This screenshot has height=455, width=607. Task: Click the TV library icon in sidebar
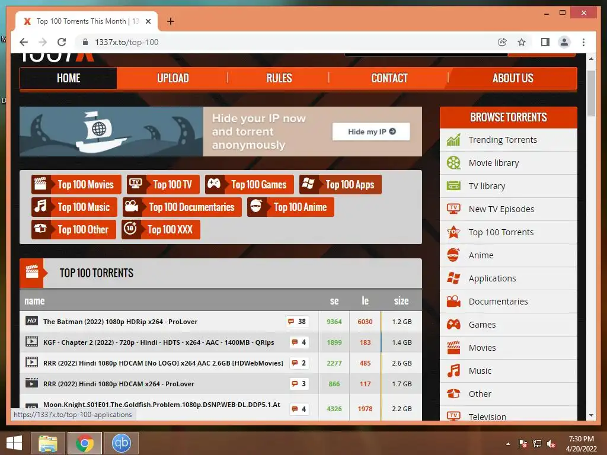point(453,185)
